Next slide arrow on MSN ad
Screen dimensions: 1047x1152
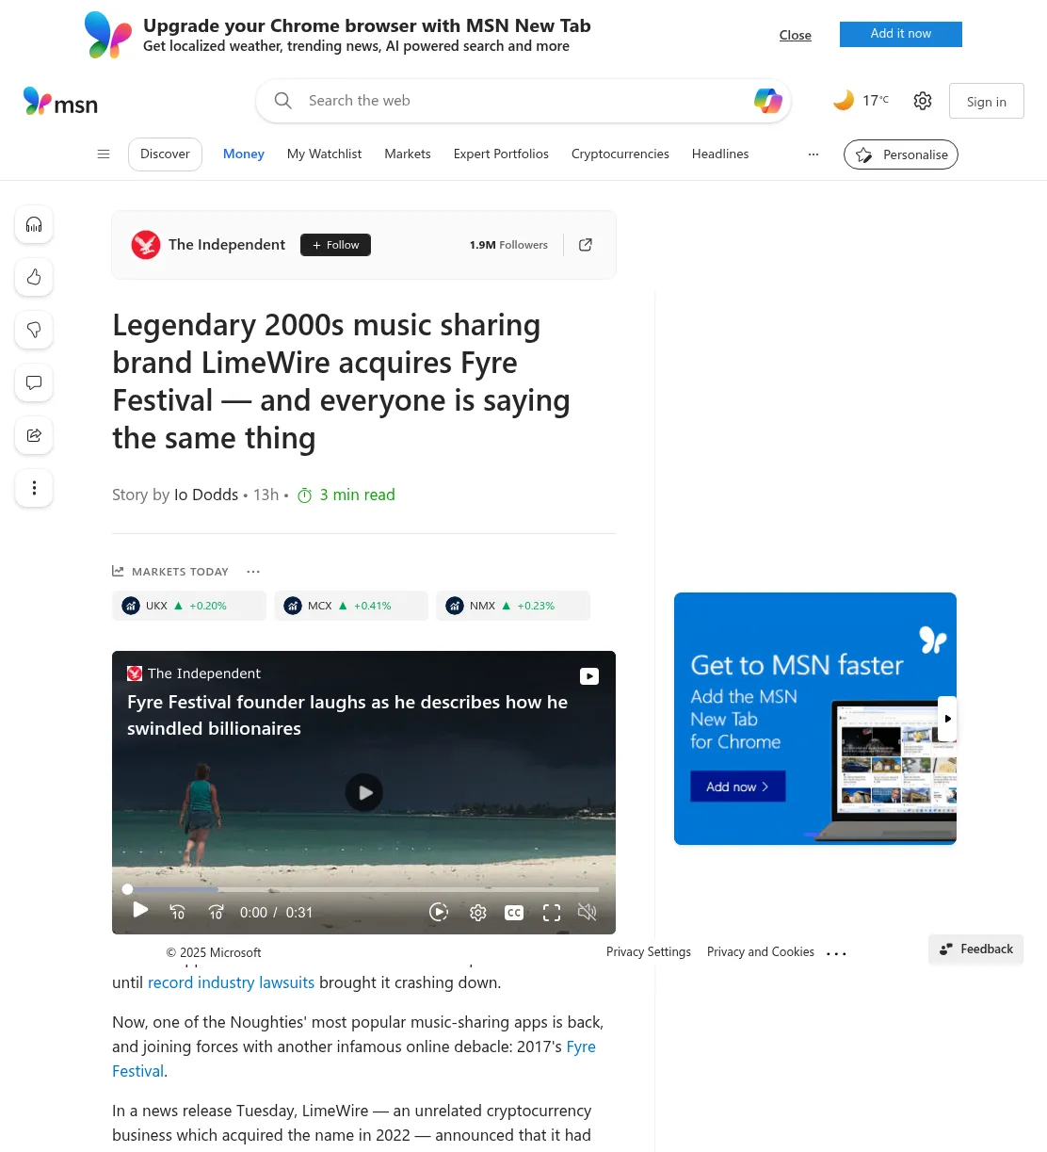[947, 719]
